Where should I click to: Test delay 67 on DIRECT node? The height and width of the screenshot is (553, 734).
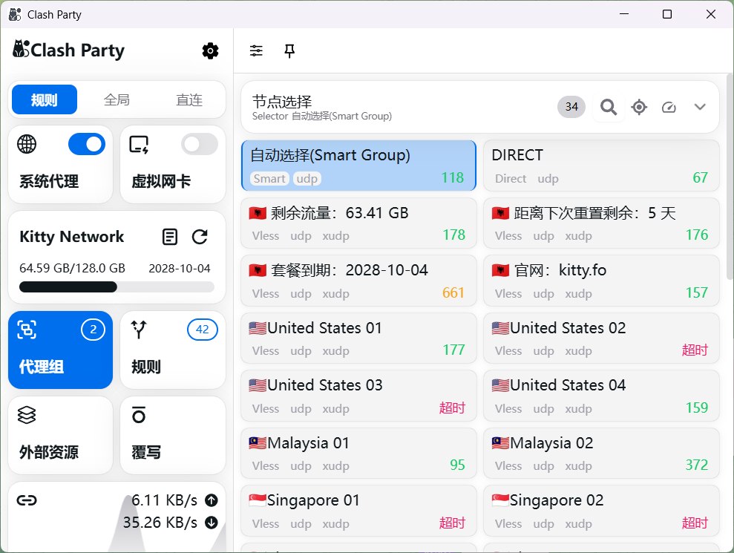click(x=701, y=178)
